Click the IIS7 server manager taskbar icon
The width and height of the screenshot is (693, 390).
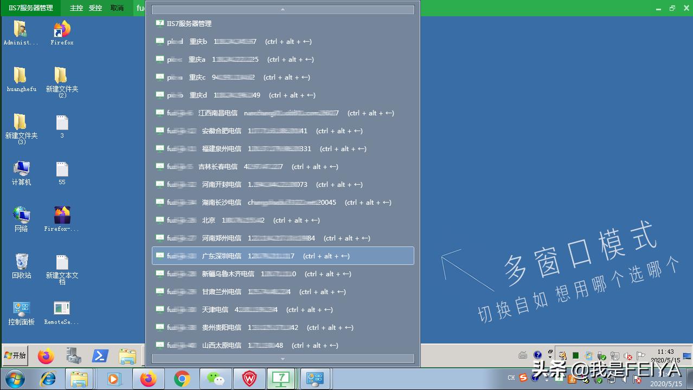[280, 379]
